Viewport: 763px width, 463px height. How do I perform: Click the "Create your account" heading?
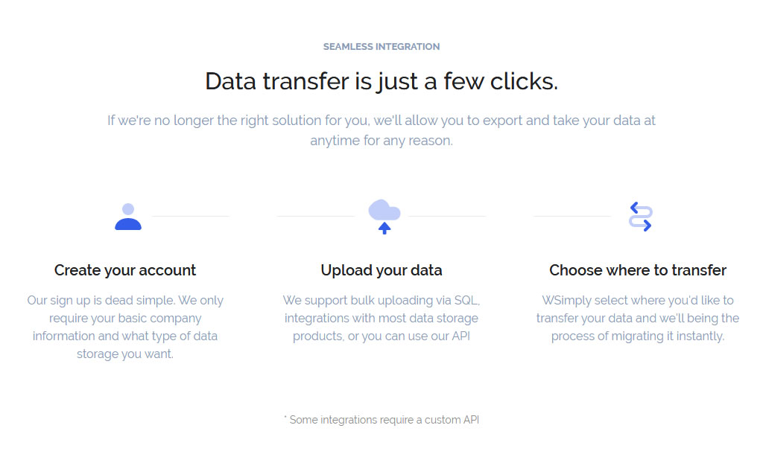point(125,270)
